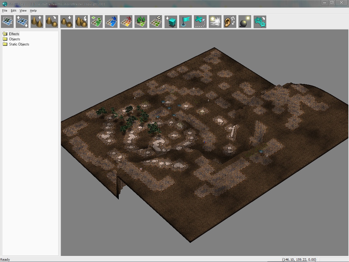Choose the teal cross waypoint path tool
Viewport: 349px width, 262px height.
[x=200, y=22]
